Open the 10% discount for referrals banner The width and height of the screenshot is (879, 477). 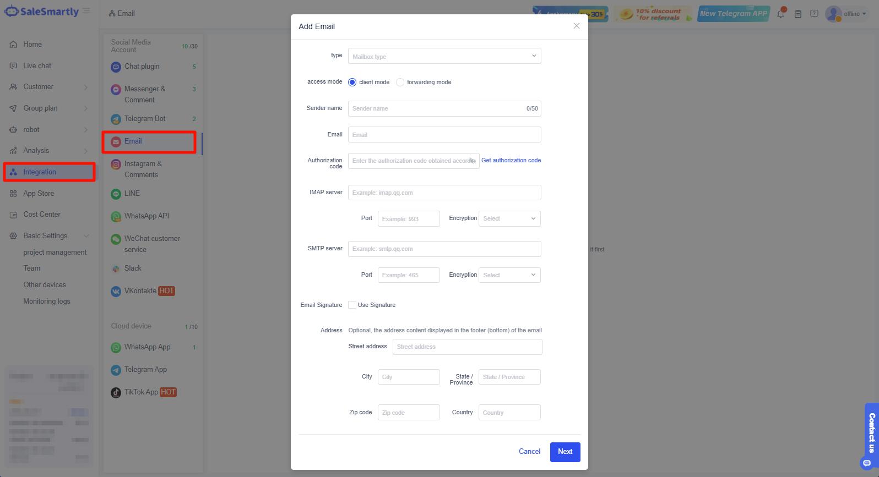coord(653,14)
